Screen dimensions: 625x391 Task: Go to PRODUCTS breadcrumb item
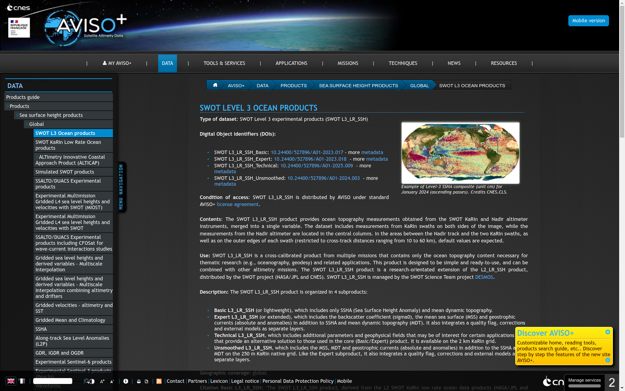(294, 86)
